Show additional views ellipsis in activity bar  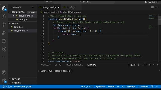tap(4, 57)
